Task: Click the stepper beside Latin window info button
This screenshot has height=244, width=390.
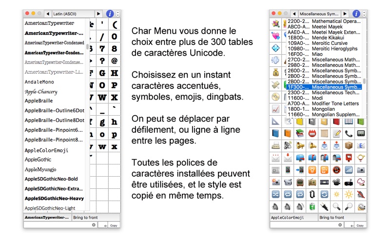Action: click(x=118, y=14)
